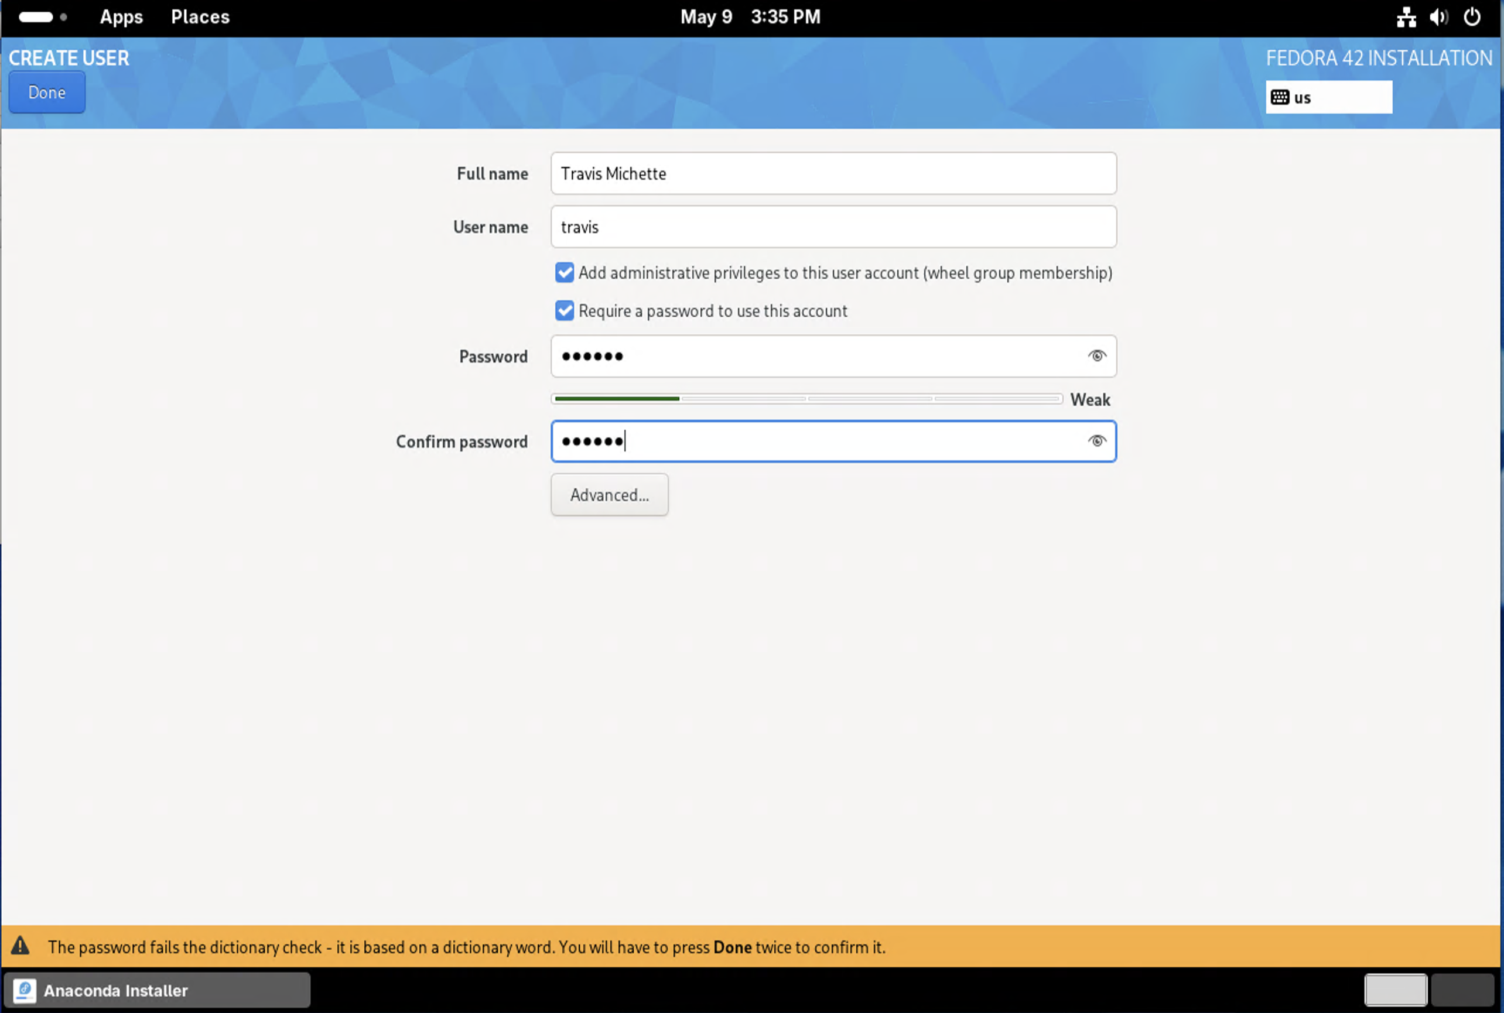This screenshot has height=1013, width=1504.
Task: Focus the User name field containing travis
Action: pyautogui.click(x=833, y=227)
